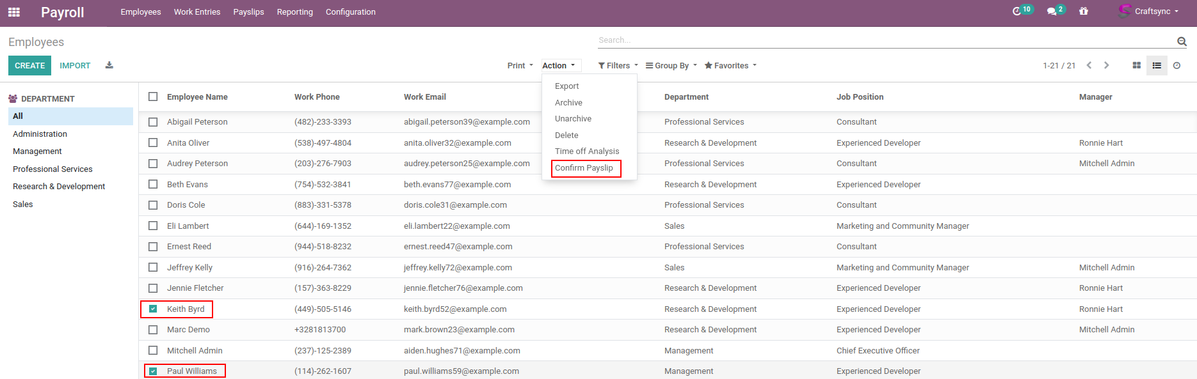
Task: Open the conversations chat icon
Action: point(1052,12)
